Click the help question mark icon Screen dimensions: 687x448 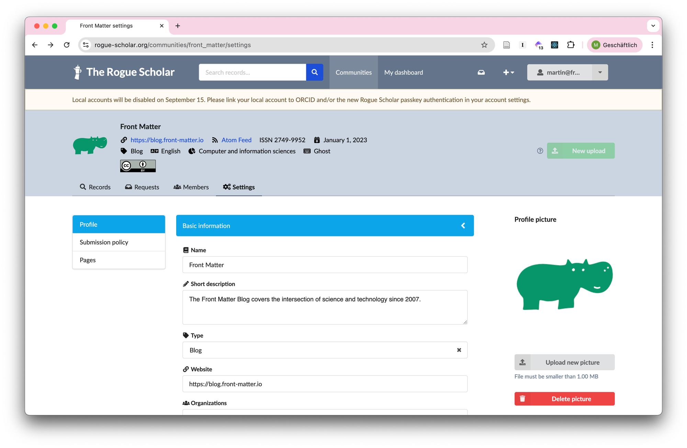coord(540,151)
